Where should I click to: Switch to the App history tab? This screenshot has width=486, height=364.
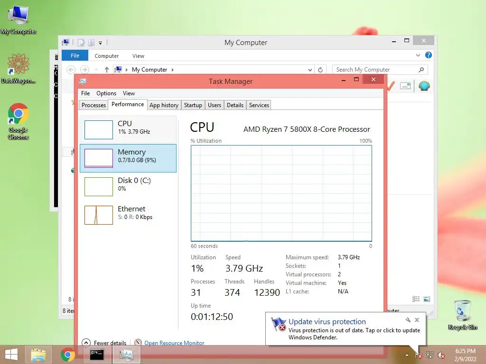coord(164,105)
